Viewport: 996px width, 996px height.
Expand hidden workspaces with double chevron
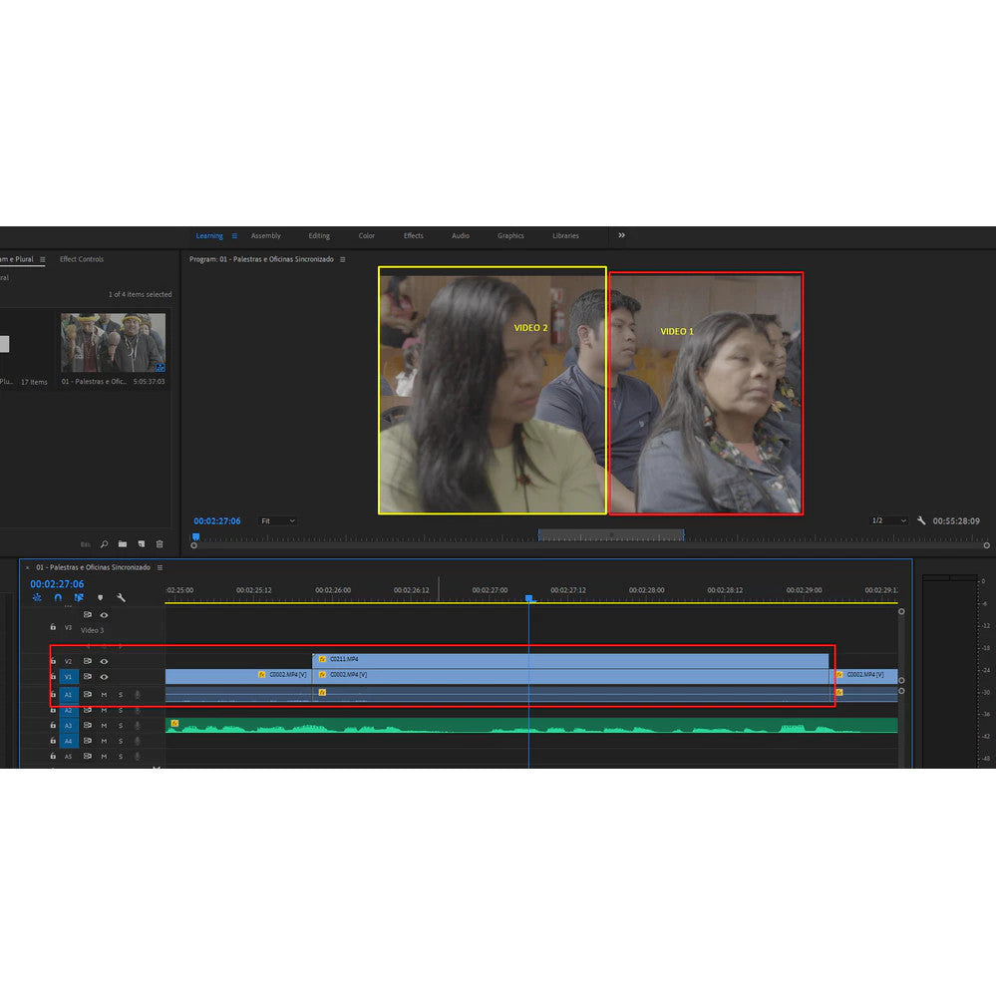pyautogui.click(x=621, y=235)
